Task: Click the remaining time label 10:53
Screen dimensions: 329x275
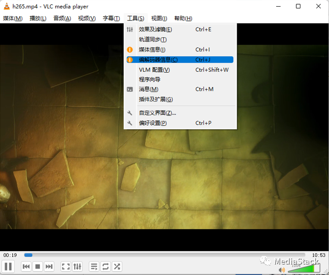Action: pos(319,255)
